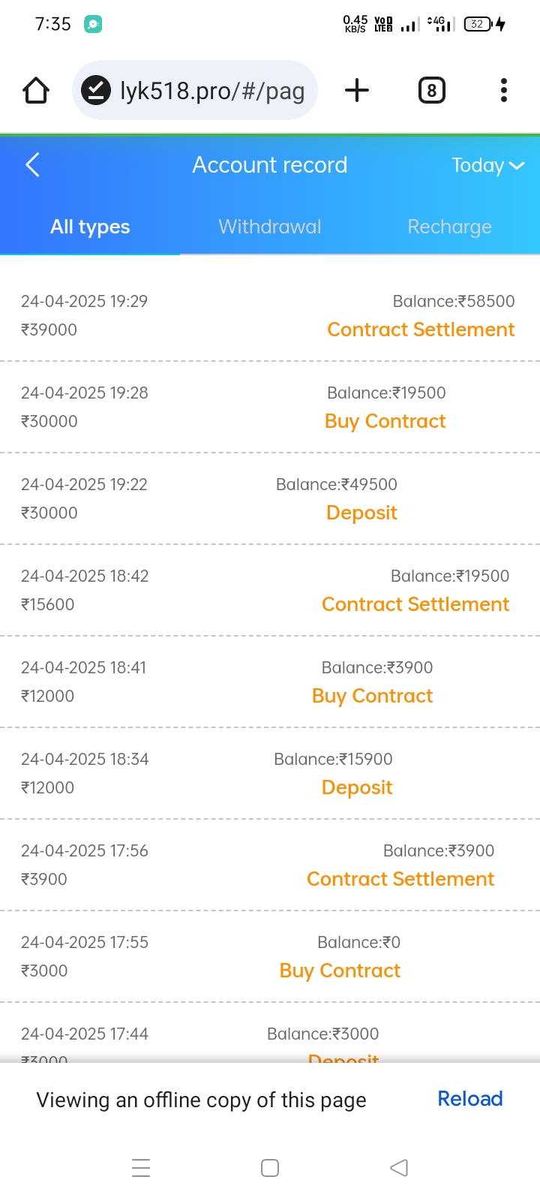Tap the lyk518.pro address bar URL

point(212,91)
